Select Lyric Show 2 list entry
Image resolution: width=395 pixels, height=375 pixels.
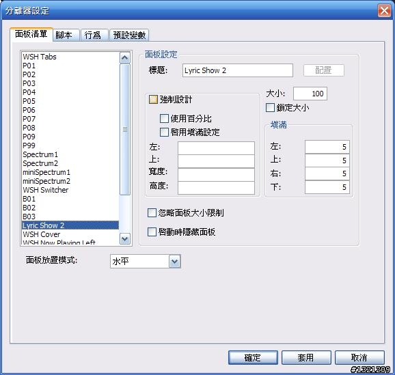(70, 225)
